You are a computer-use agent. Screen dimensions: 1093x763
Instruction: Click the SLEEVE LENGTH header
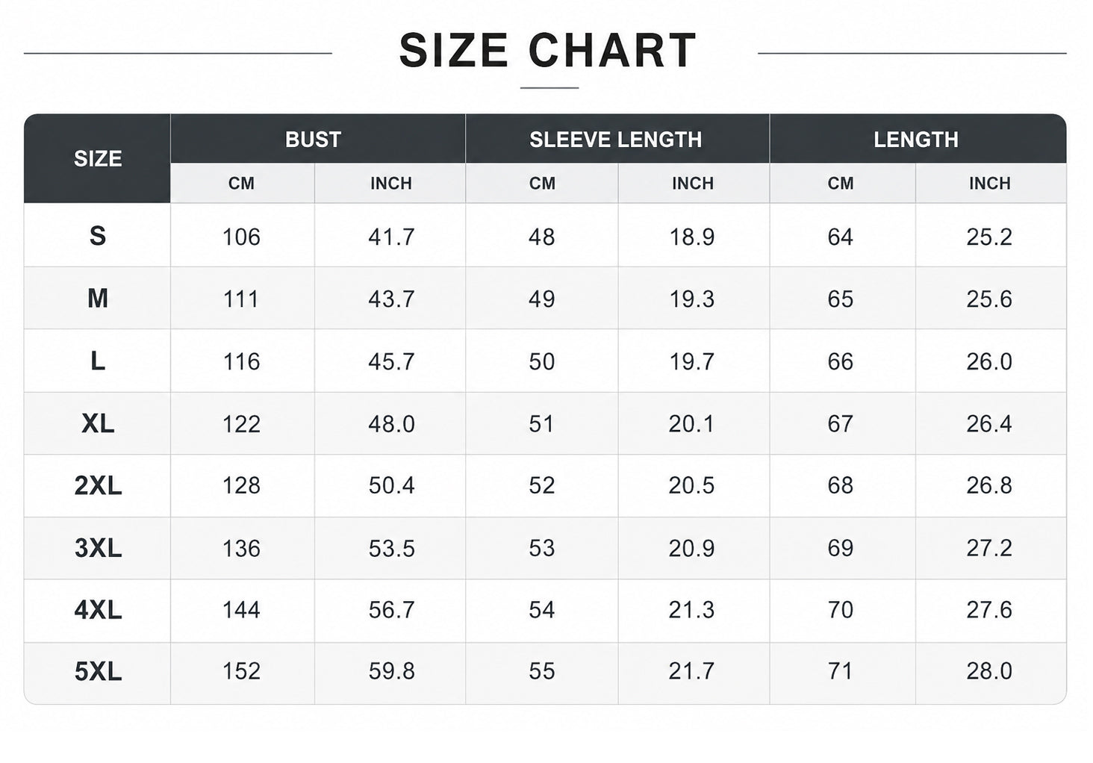click(616, 140)
